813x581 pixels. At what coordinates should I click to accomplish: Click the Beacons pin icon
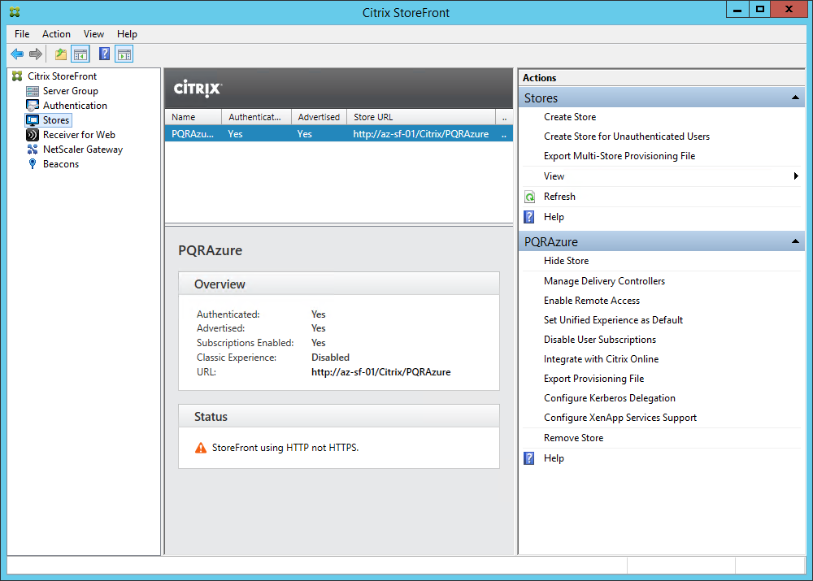coord(33,164)
